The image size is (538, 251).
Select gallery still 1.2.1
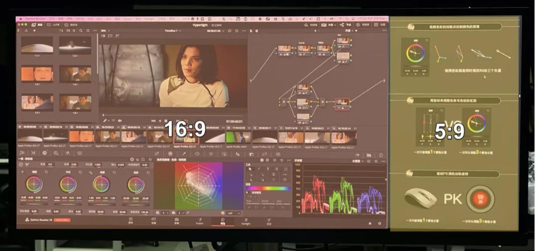point(75,45)
